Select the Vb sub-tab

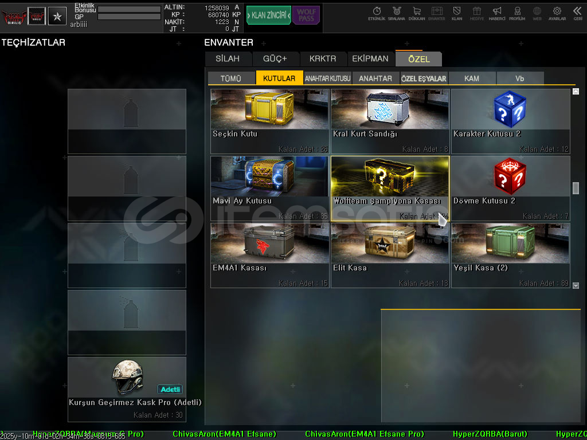pos(519,78)
